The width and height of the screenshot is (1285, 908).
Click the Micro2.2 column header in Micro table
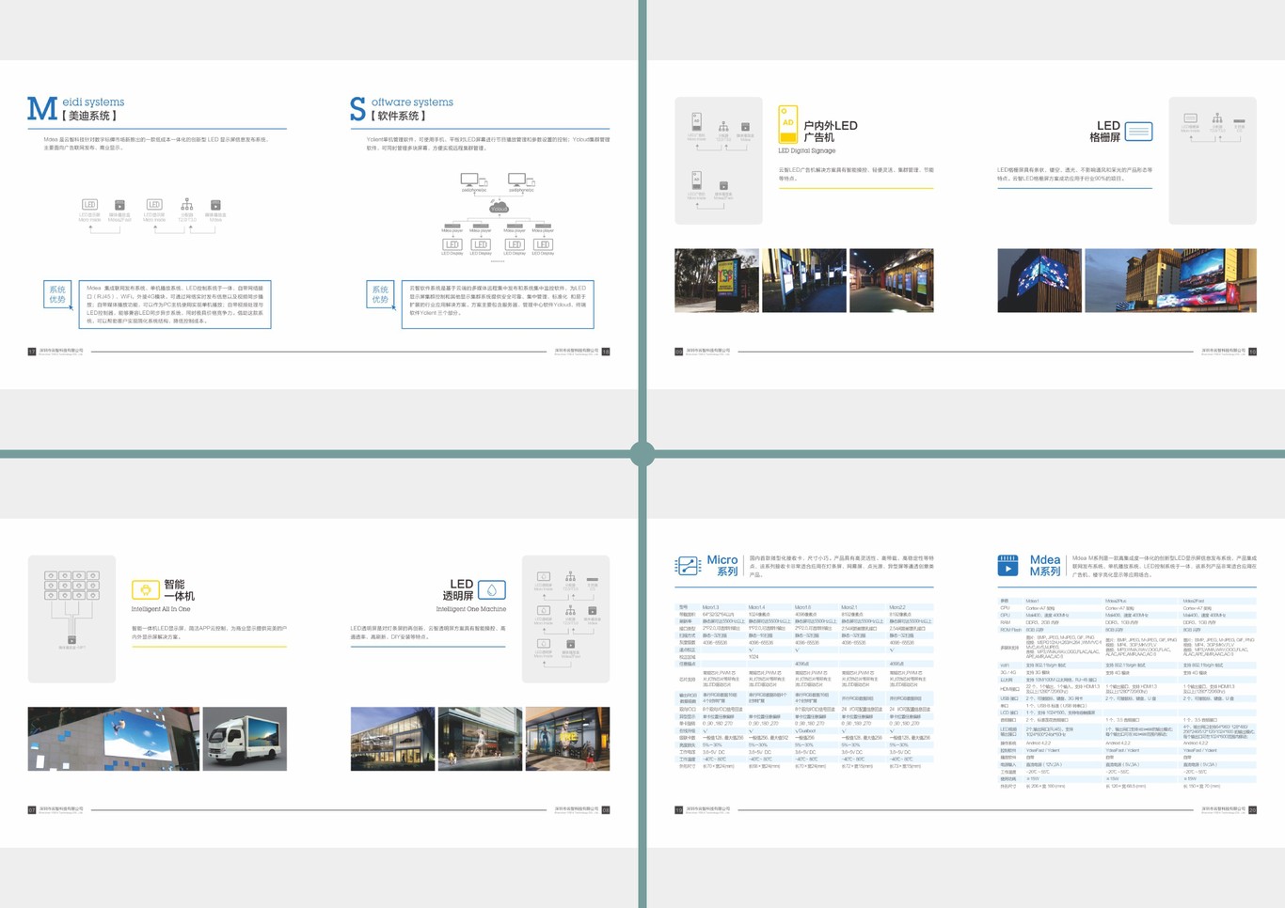(x=897, y=607)
